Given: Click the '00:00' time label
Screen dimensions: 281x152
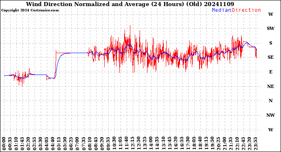Looking at the screenshot, I should [4, 143].
